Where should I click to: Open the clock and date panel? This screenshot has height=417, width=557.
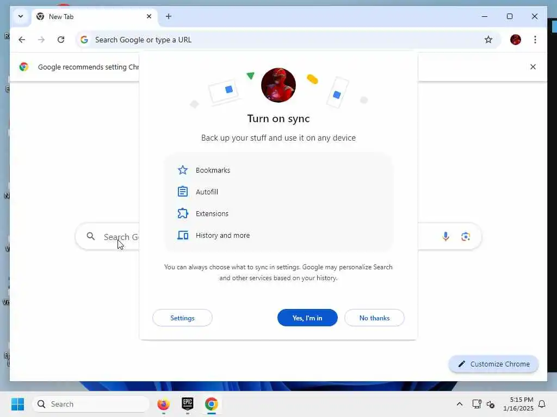518,404
